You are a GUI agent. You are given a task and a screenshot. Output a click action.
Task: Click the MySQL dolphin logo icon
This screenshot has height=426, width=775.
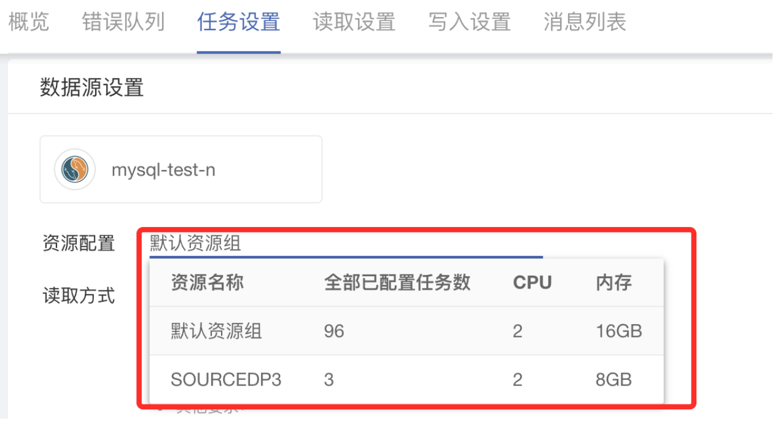click(74, 169)
